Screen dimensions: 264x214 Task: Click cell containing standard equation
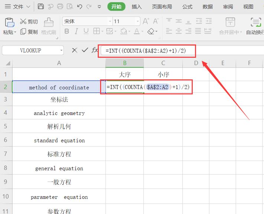(59, 140)
